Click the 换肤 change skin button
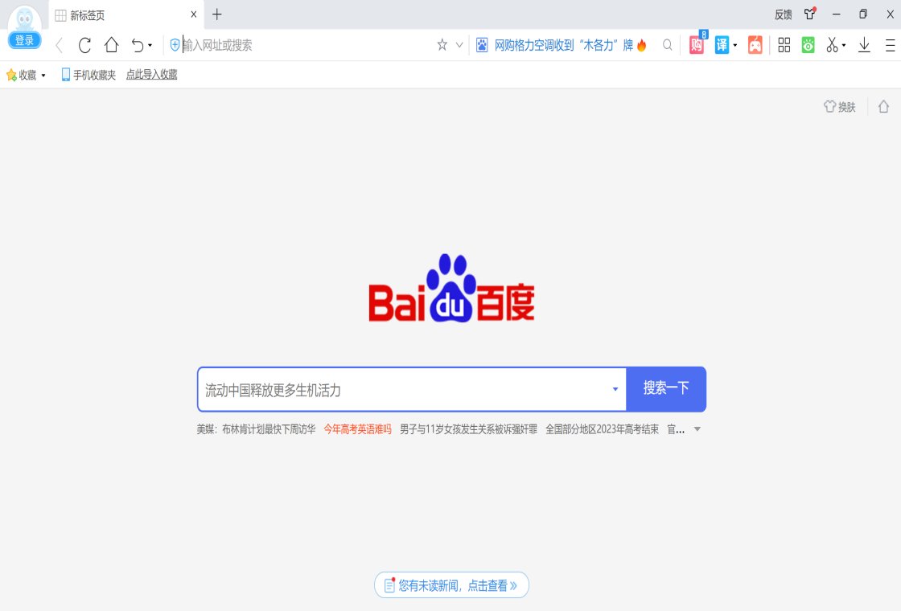This screenshot has height=611, width=901. (840, 106)
